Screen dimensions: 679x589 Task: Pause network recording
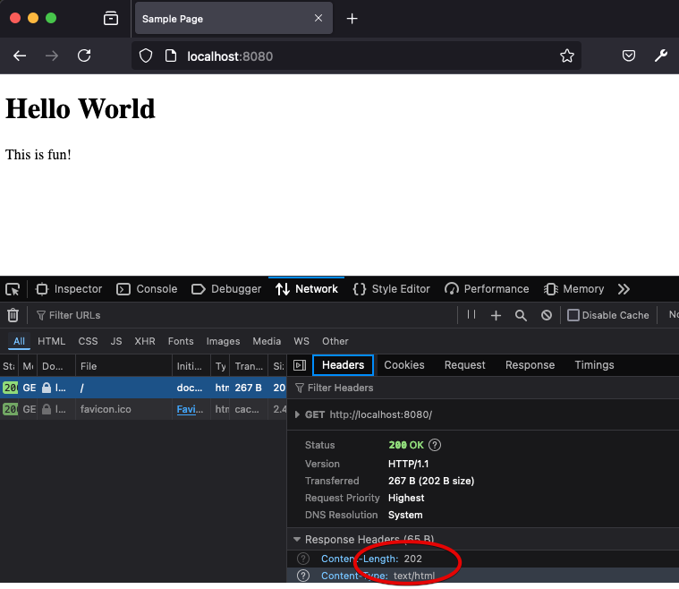tap(471, 315)
